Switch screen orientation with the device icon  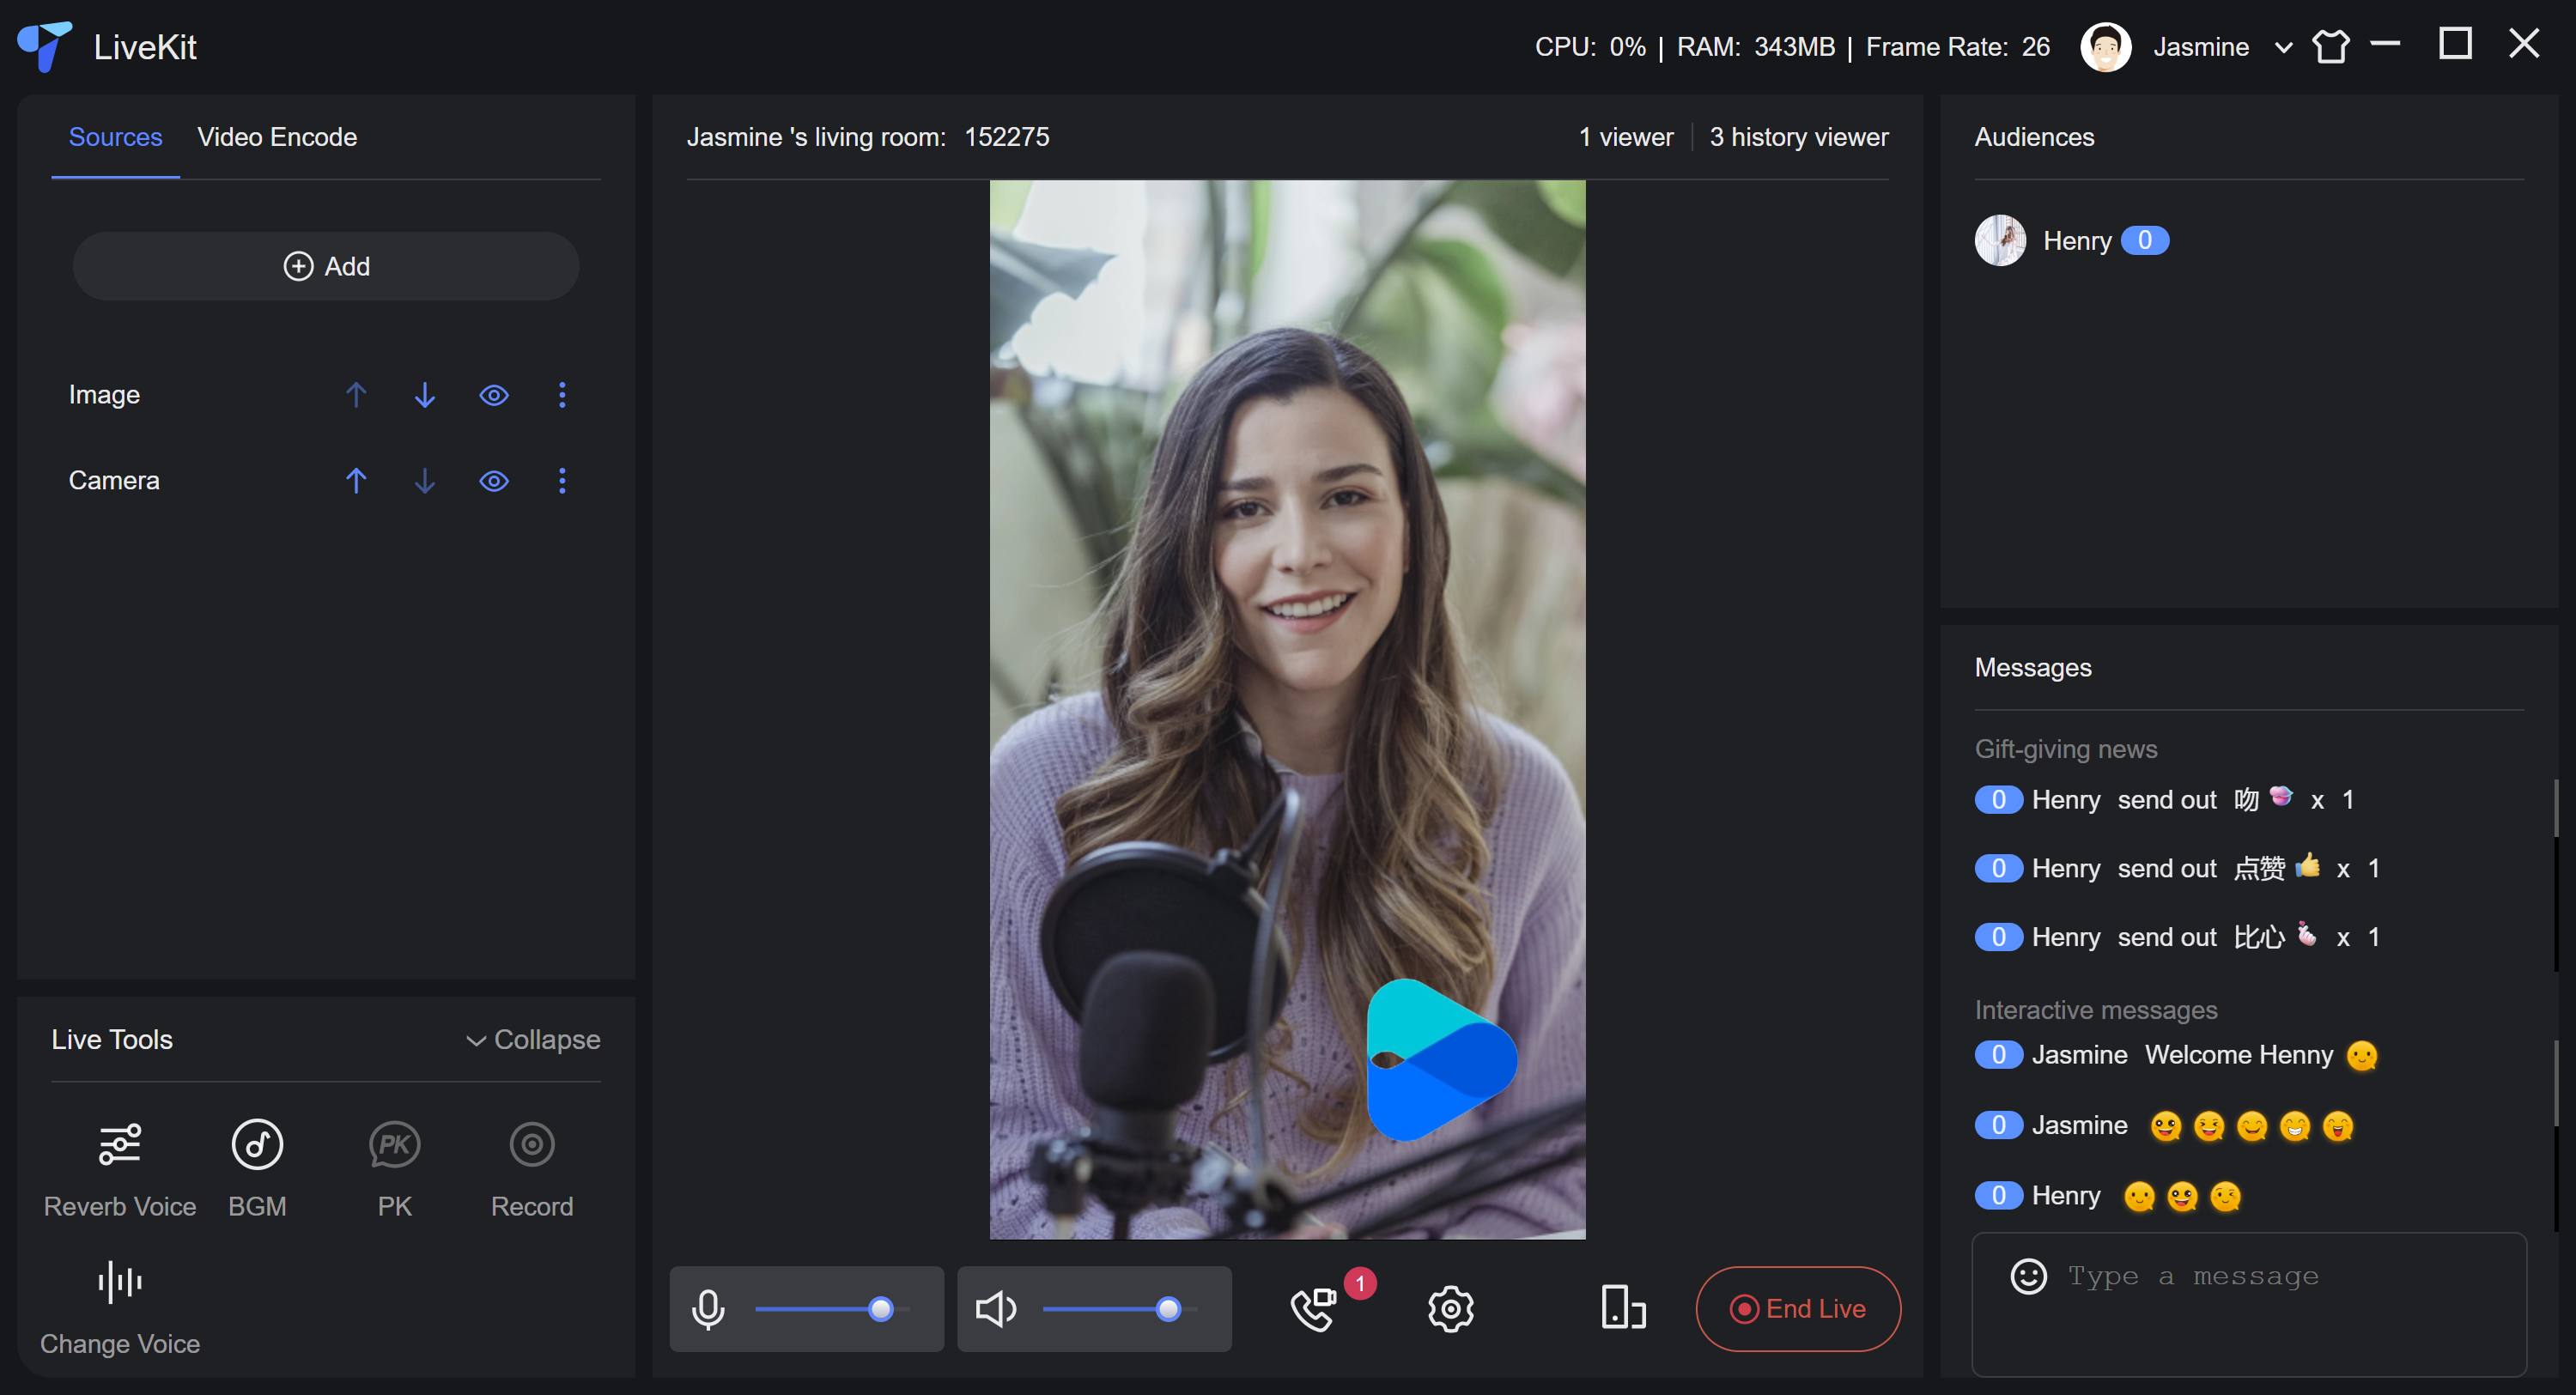pos(1622,1309)
